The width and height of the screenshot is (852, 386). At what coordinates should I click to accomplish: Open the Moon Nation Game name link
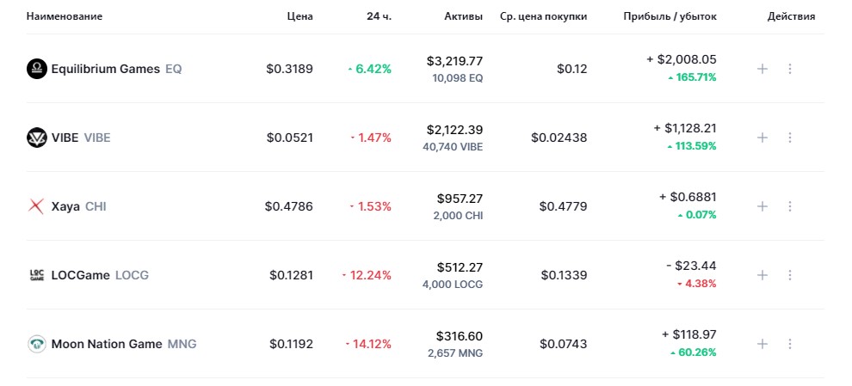[x=107, y=344]
